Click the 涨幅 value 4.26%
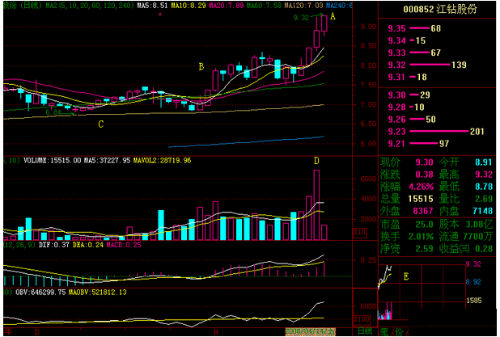500x337 pixels. click(422, 187)
